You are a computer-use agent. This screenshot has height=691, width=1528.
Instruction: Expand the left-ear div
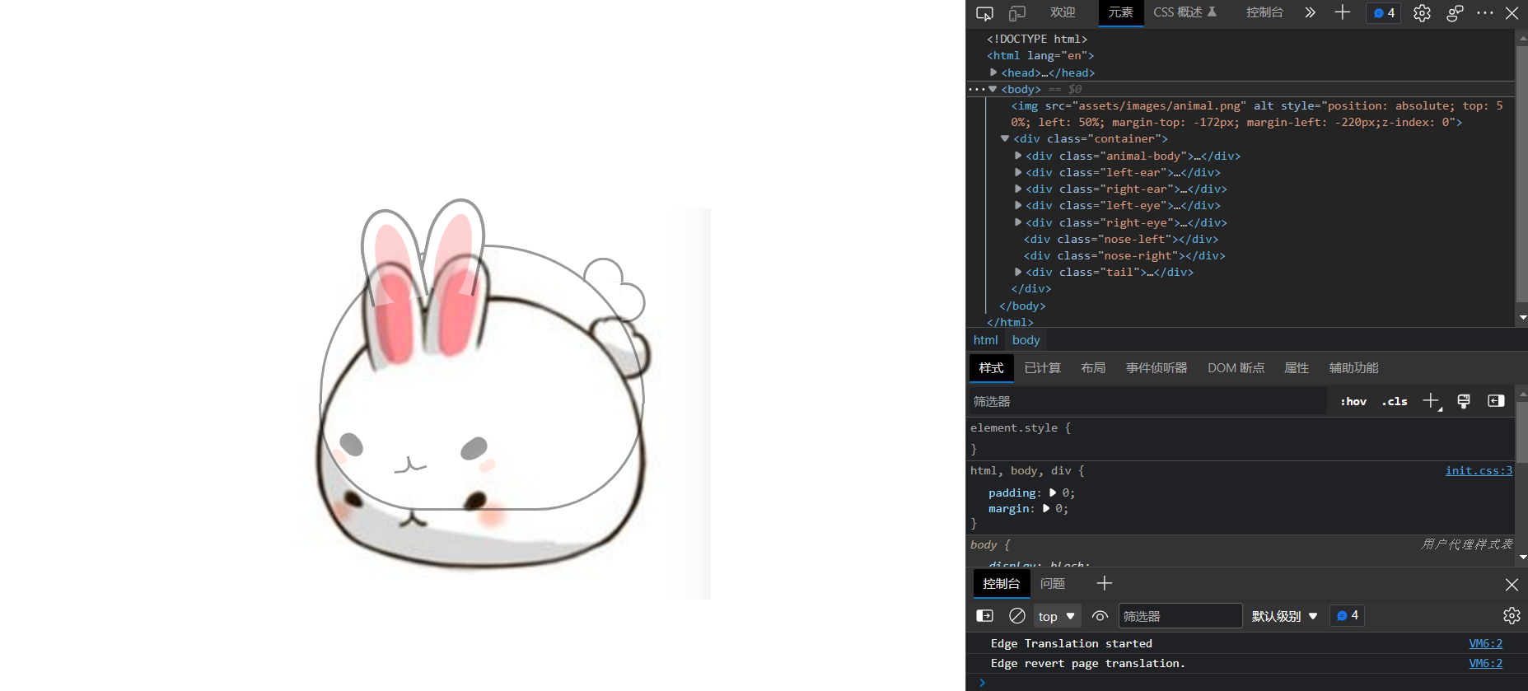point(1018,172)
